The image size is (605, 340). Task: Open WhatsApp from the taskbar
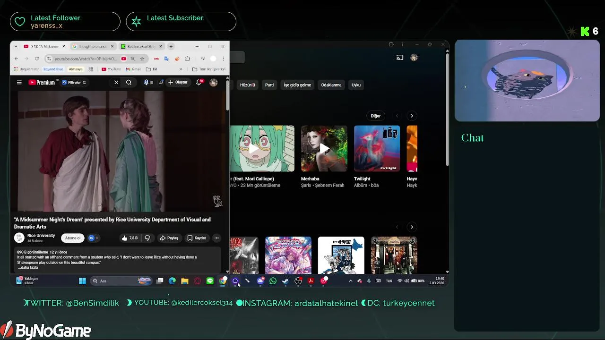pyautogui.click(x=273, y=281)
